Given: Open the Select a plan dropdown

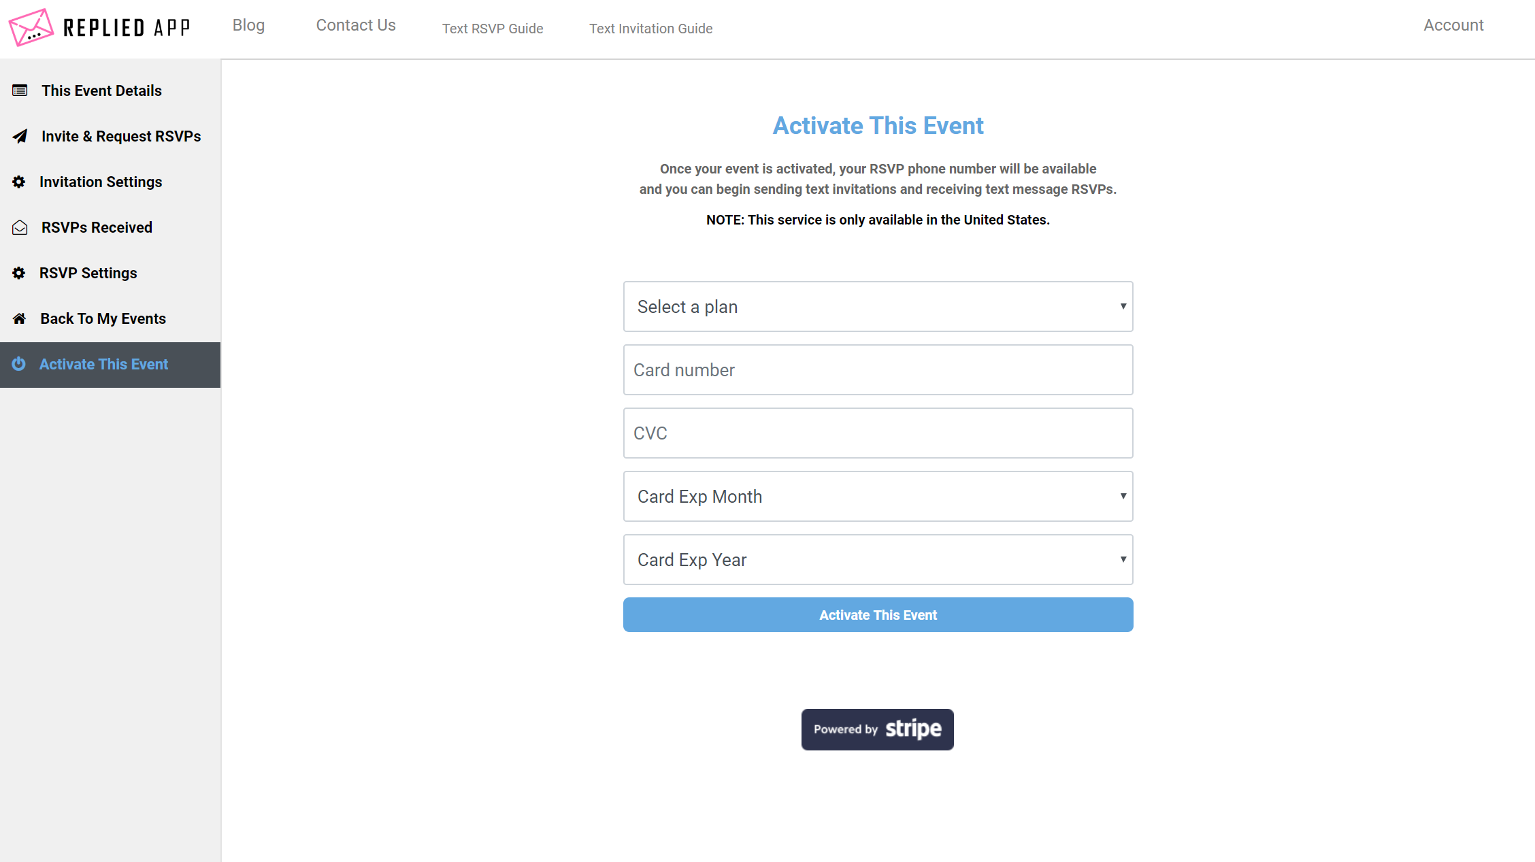Looking at the screenshot, I should [x=878, y=307].
